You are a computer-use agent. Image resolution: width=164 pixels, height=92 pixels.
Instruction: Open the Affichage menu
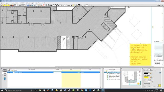[13, 3]
